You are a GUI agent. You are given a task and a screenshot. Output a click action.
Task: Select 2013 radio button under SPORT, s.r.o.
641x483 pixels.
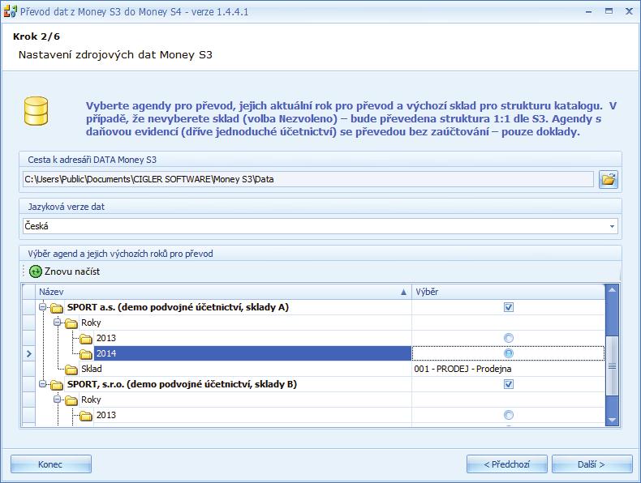(x=509, y=415)
